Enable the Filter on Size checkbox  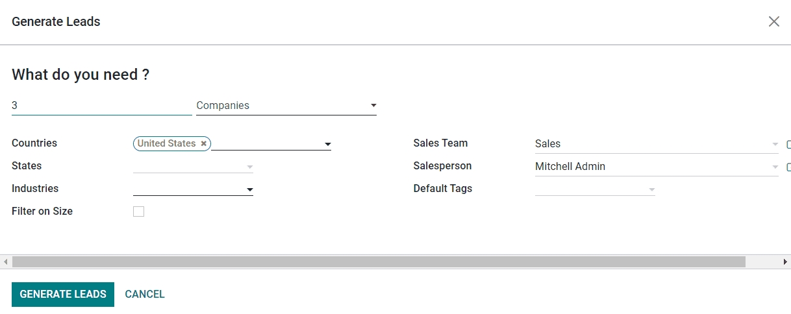[x=138, y=211]
